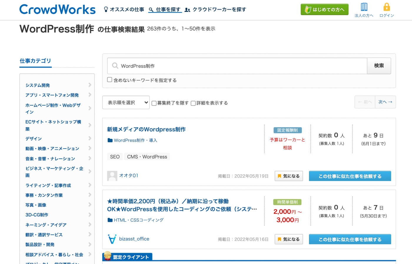Screen dimensions: 412x264
Task: Open WordPress制作・導入 category link
Action: click(135, 140)
